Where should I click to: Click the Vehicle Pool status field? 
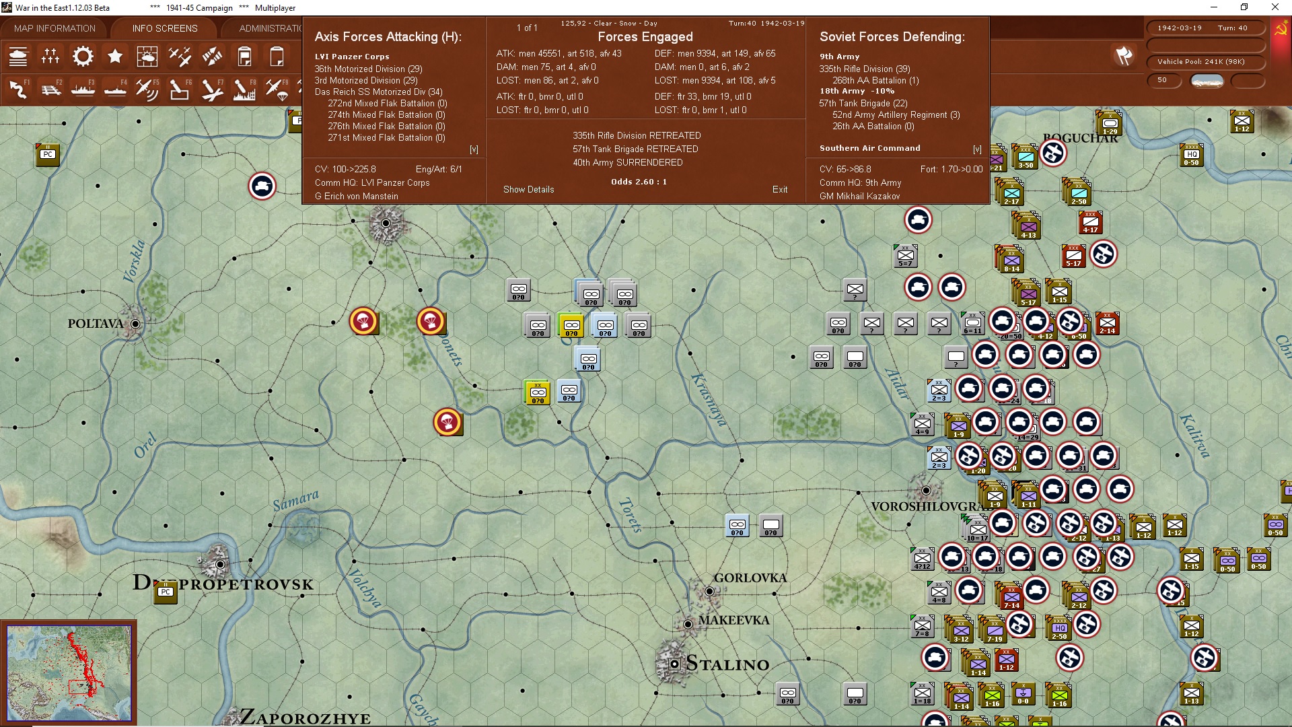1206,62
